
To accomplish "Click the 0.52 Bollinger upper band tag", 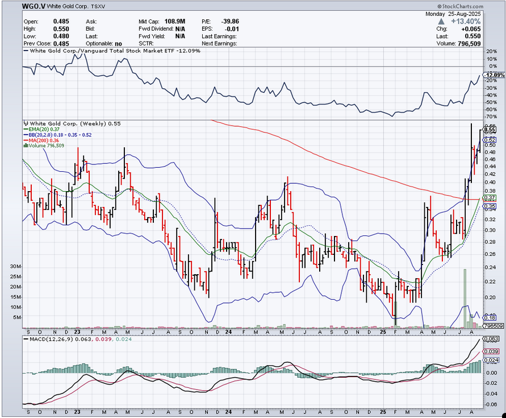I will (x=490, y=139).
